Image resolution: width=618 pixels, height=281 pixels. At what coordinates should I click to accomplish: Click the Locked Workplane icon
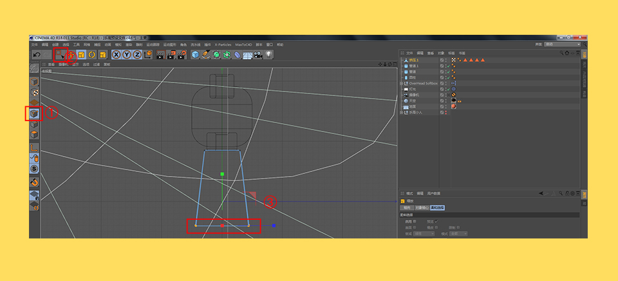[x=35, y=196]
